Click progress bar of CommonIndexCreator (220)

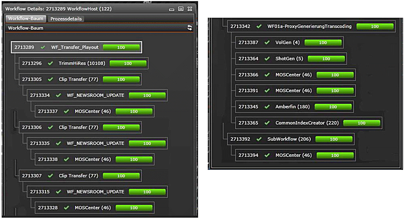coord(362,123)
